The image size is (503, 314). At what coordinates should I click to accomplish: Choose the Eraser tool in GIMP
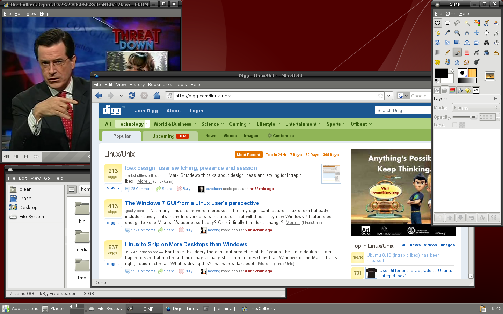click(467, 52)
